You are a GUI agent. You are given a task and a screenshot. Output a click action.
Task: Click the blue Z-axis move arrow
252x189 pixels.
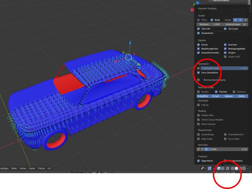[130, 43]
